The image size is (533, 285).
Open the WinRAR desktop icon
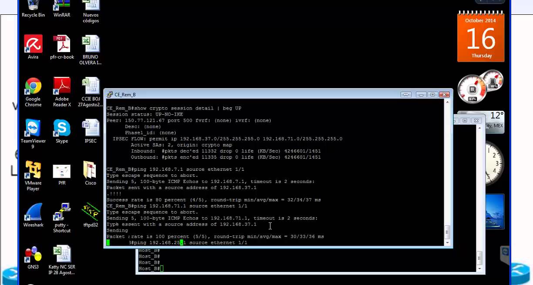point(62,9)
